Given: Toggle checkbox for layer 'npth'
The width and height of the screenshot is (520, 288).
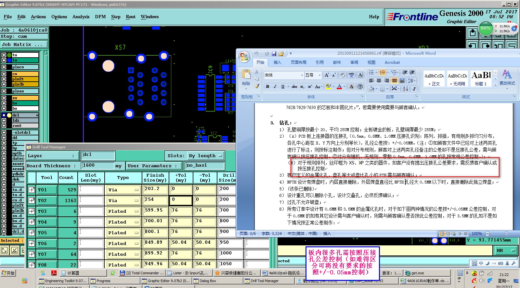Looking at the screenshot, I should tap(4, 153).
